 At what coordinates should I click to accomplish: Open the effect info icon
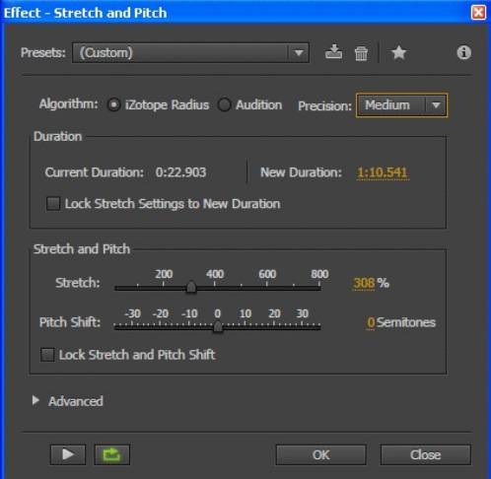pos(463,52)
